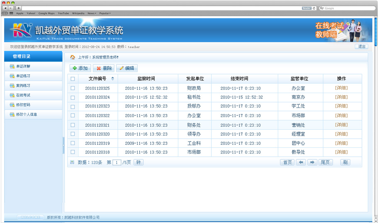Select 修改密码 from the management menu
Screen dimensions: 379x223
pyautogui.click(x=23, y=105)
